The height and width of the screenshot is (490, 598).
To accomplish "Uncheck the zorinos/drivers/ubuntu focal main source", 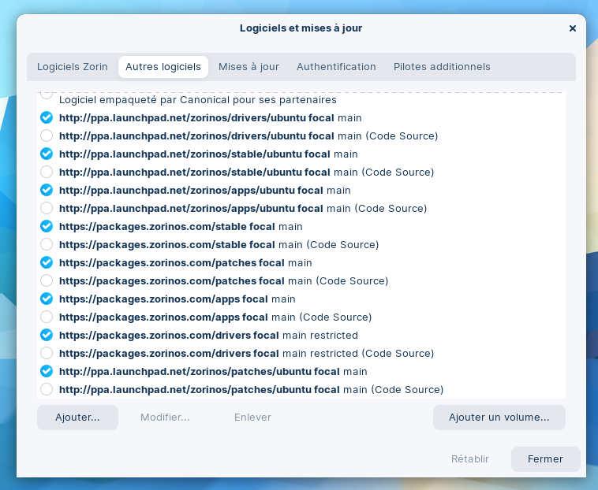I will point(47,117).
